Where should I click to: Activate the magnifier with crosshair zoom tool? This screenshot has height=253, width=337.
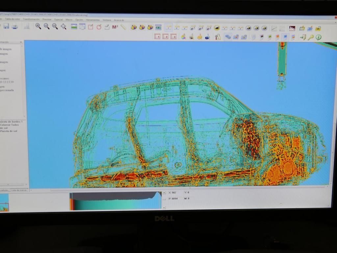point(64,26)
